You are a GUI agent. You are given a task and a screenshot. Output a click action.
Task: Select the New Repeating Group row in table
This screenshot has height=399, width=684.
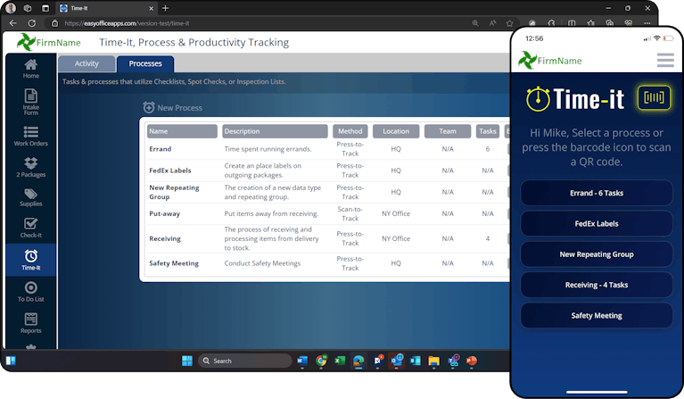[x=174, y=192]
